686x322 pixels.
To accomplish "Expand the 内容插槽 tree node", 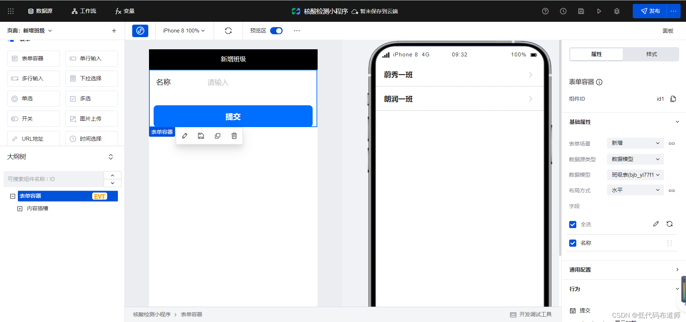I will [x=20, y=208].
